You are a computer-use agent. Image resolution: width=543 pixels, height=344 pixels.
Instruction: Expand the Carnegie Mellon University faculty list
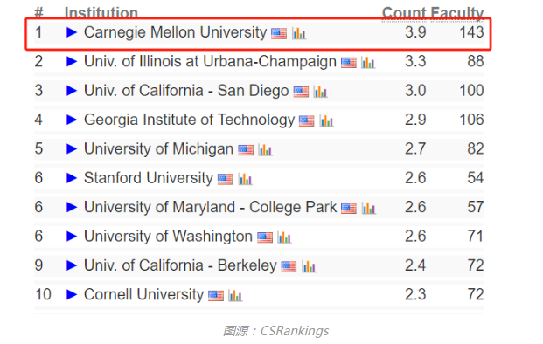coord(72,32)
